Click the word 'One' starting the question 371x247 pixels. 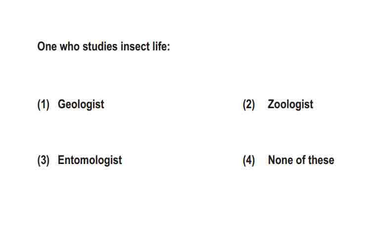point(47,46)
